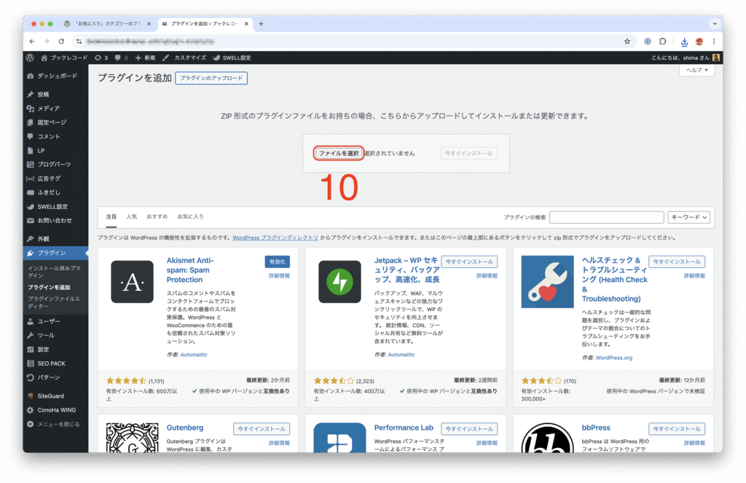Install Gutenberg plugin now

pyautogui.click(x=262, y=429)
